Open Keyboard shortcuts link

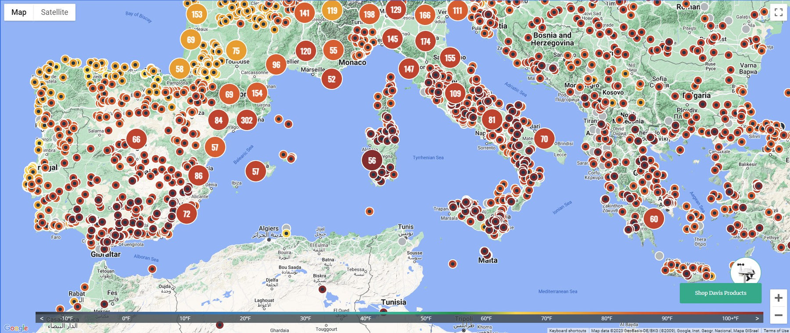pyautogui.click(x=567, y=330)
